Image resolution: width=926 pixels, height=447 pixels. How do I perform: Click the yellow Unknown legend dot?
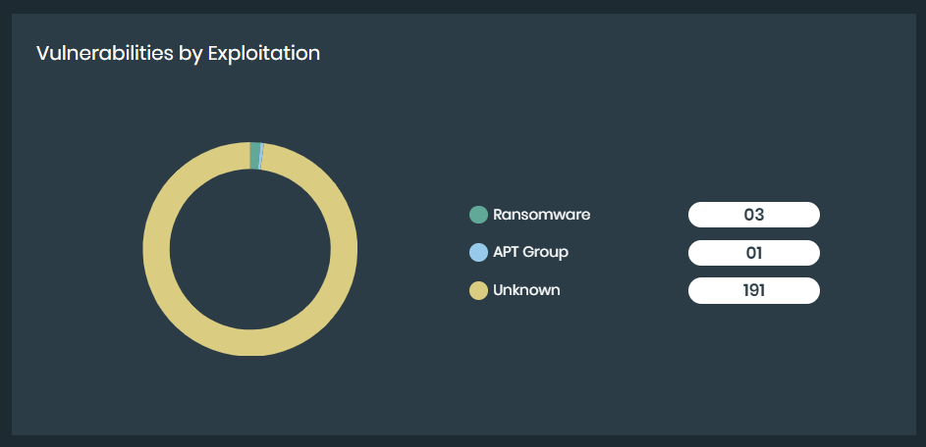click(479, 291)
